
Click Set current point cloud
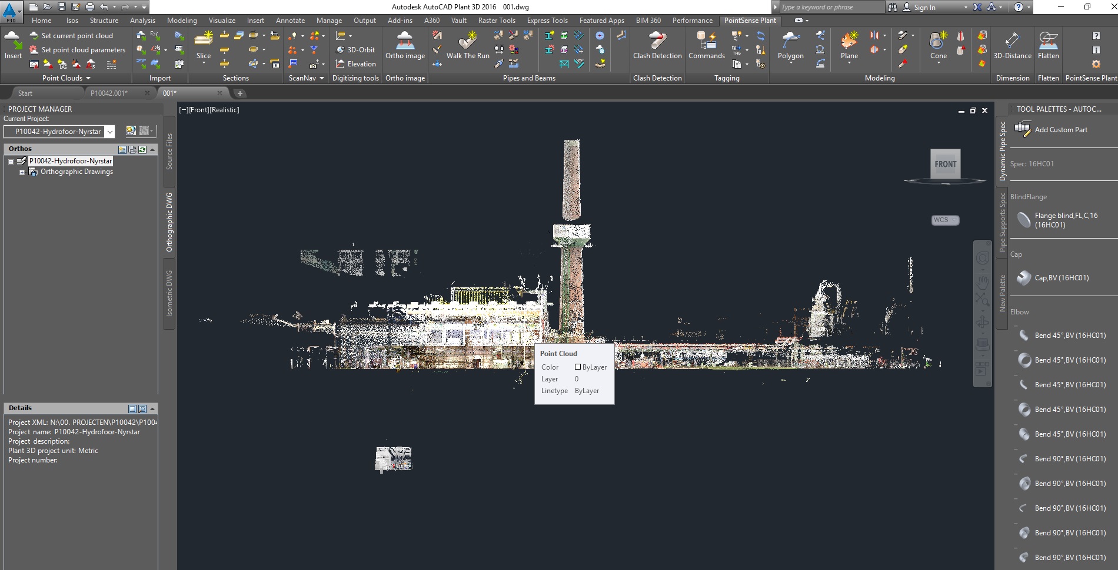(76, 36)
